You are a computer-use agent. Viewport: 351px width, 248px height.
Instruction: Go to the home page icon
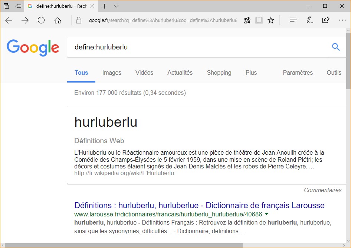(x=58, y=20)
